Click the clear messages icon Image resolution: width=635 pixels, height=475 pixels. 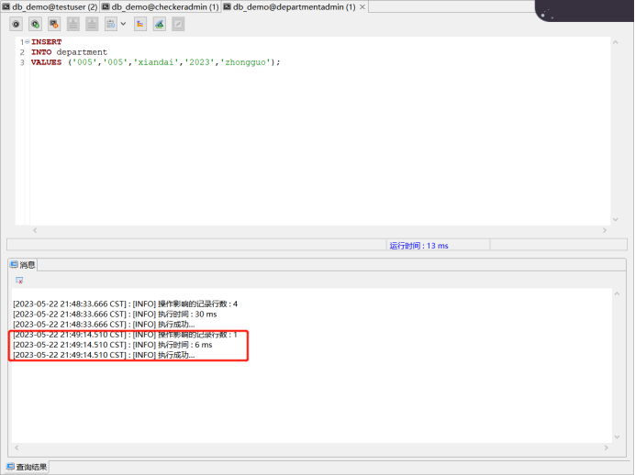coord(19,280)
